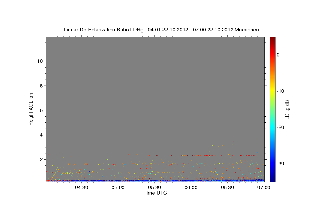Click the height tick label 4

click(41, 135)
